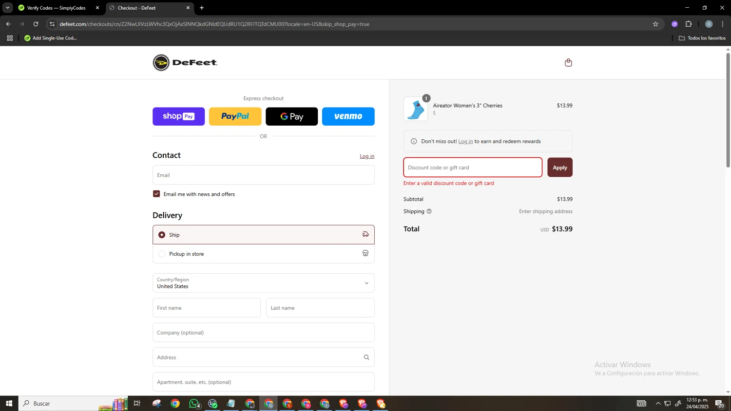Image resolution: width=731 pixels, height=411 pixels.
Task: Click Enter a valid discount code error text
Action: [449, 183]
